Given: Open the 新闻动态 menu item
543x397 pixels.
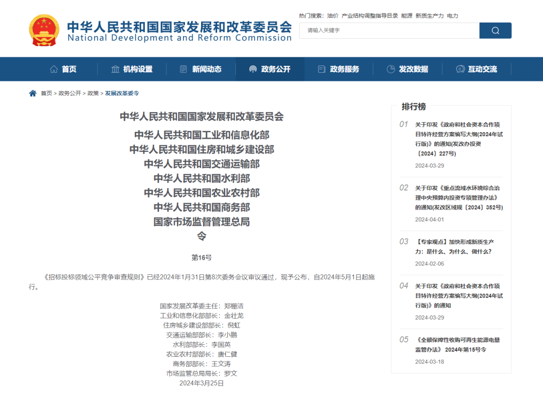Looking at the screenshot, I should pyautogui.click(x=208, y=69).
